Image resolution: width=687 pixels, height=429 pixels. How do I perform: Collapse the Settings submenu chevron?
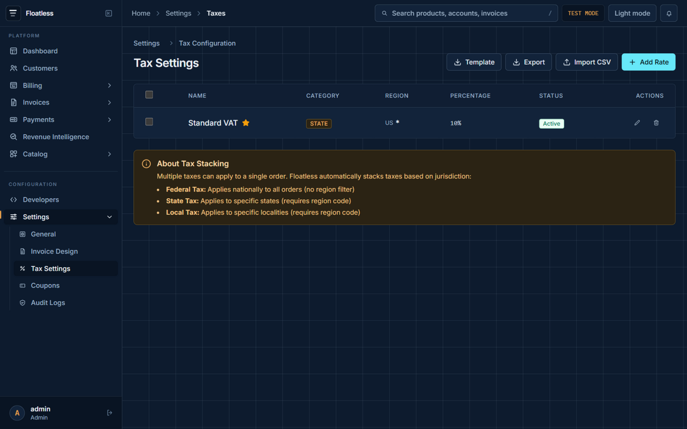pyautogui.click(x=110, y=217)
